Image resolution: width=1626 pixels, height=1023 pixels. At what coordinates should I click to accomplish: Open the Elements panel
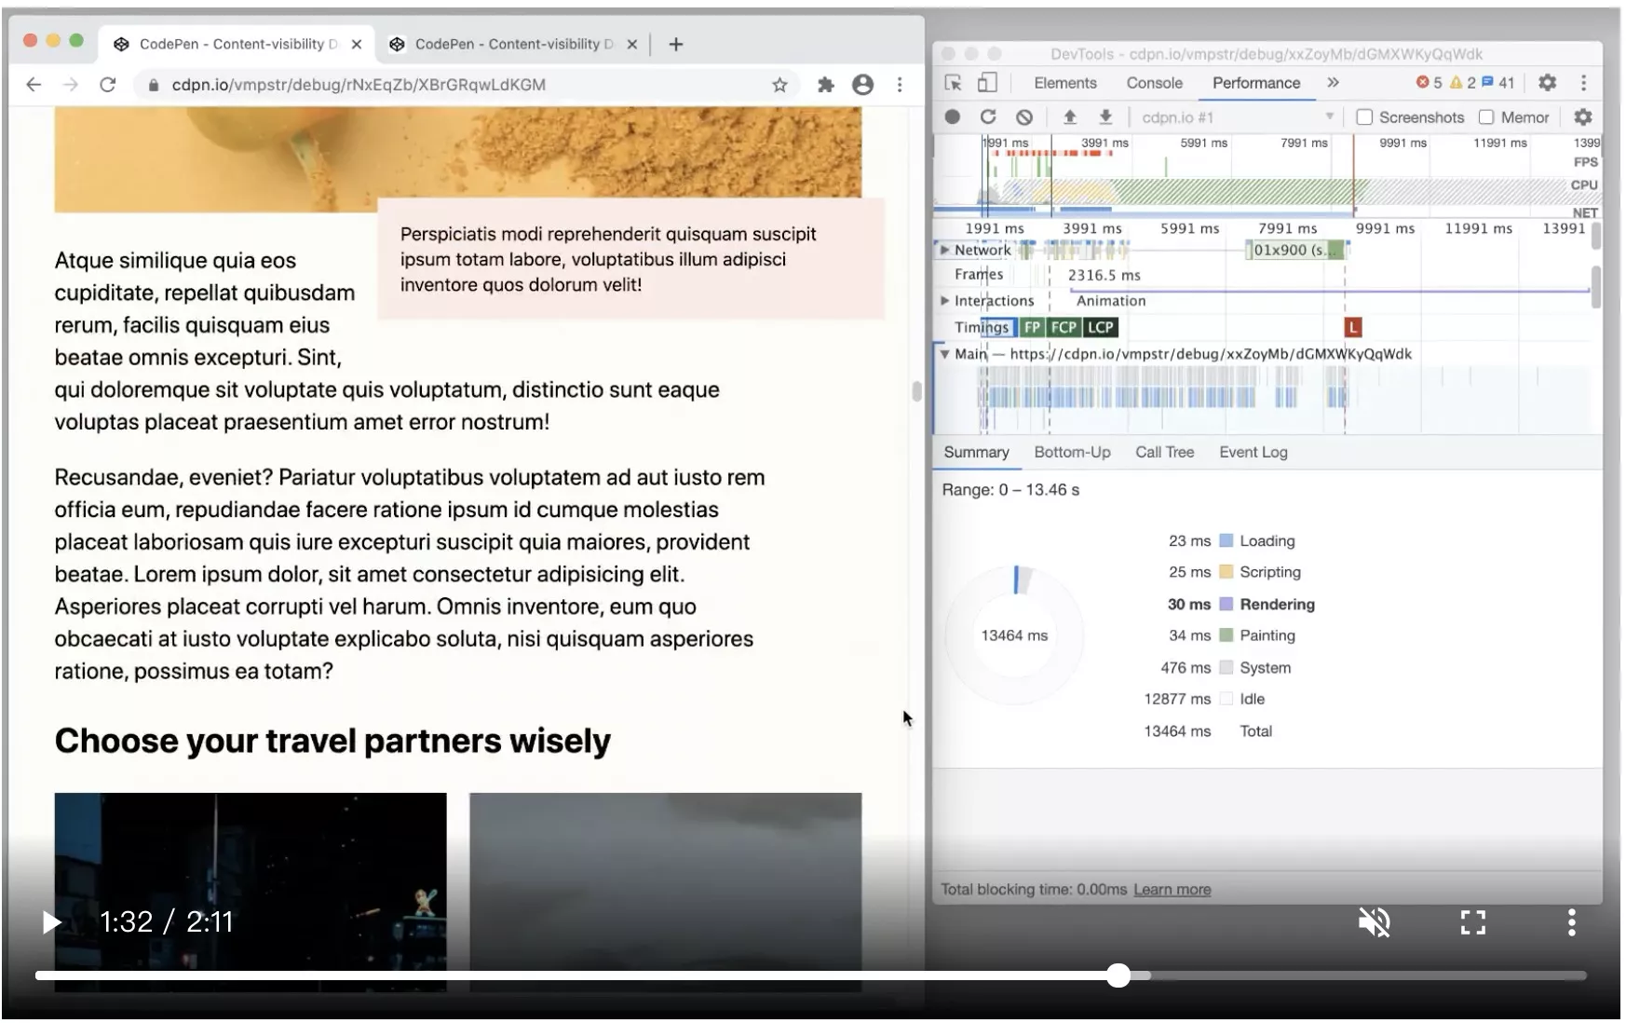click(x=1065, y=83)
